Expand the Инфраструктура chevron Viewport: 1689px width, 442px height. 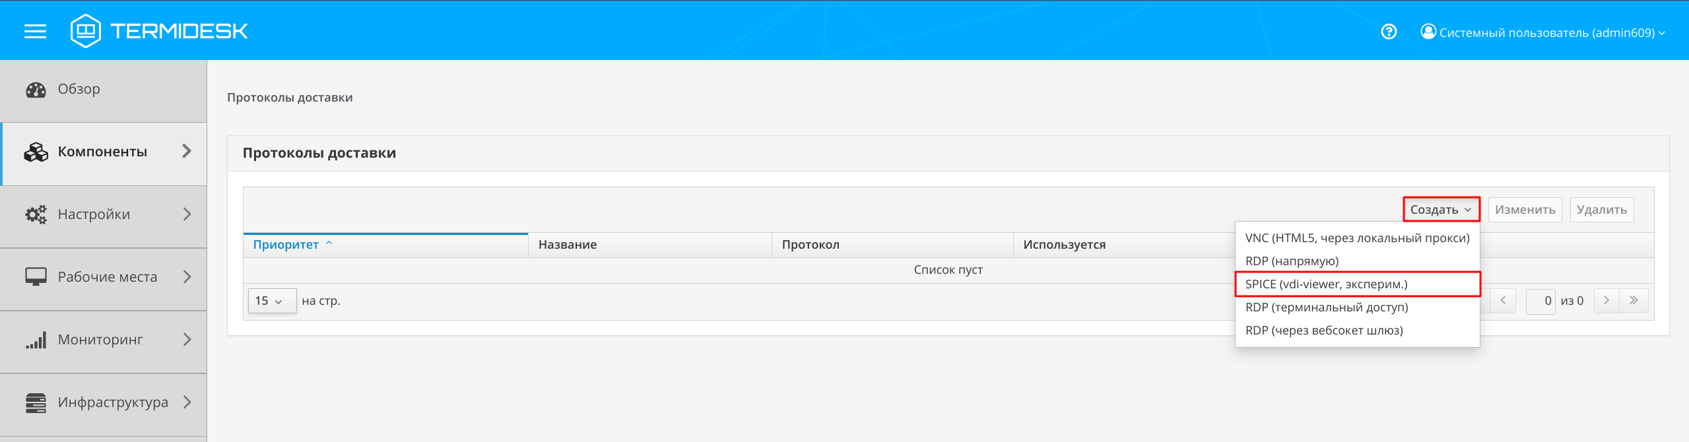[187, 402]
